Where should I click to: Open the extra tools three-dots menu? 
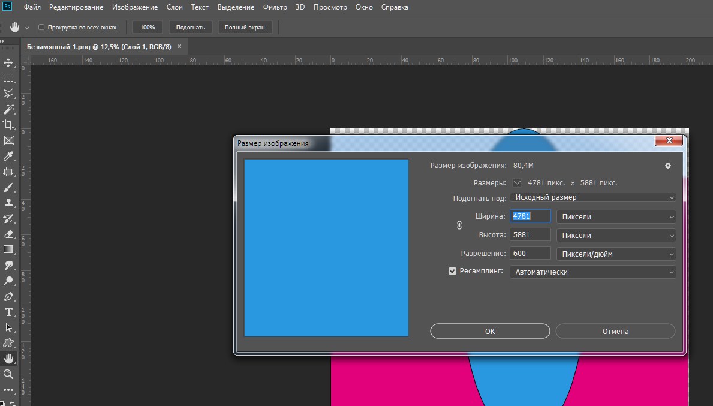tap(8, 390)
